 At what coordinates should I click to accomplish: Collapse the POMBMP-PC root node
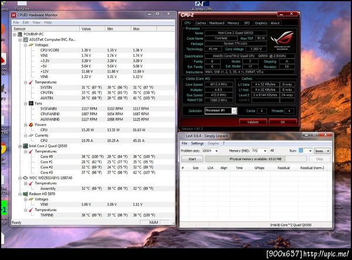coord(14,35)
